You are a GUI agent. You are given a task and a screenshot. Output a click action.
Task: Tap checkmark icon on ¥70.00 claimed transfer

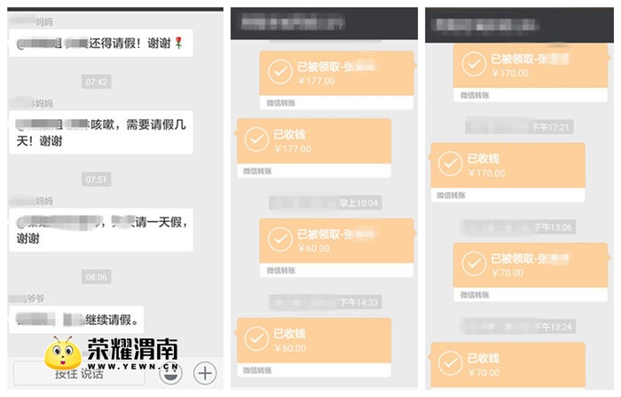[x=474, y=264]
